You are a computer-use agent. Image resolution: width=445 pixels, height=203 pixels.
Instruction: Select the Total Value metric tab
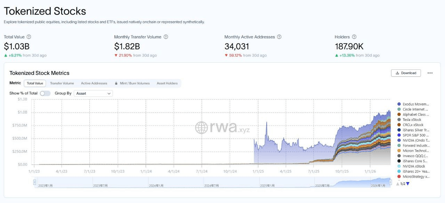tap(35, 84)
